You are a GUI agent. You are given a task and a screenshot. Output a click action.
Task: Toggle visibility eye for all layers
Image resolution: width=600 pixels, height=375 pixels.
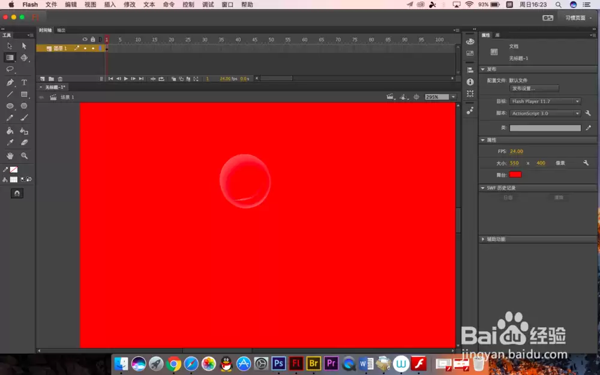tap(85, 39)
